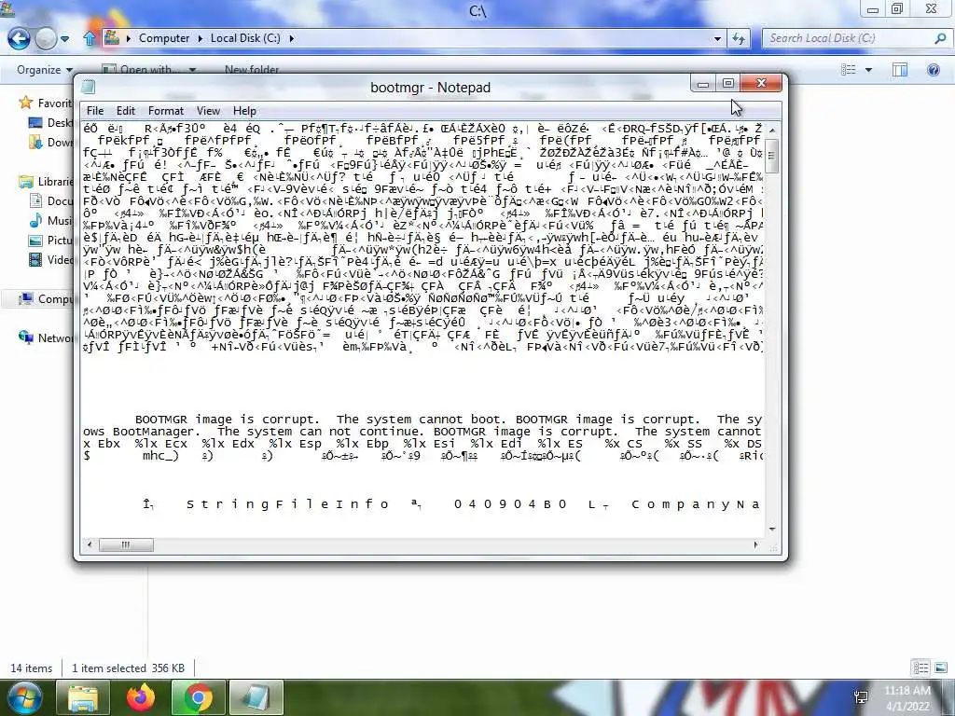Open the Notepad View menu

click(208, 111)
